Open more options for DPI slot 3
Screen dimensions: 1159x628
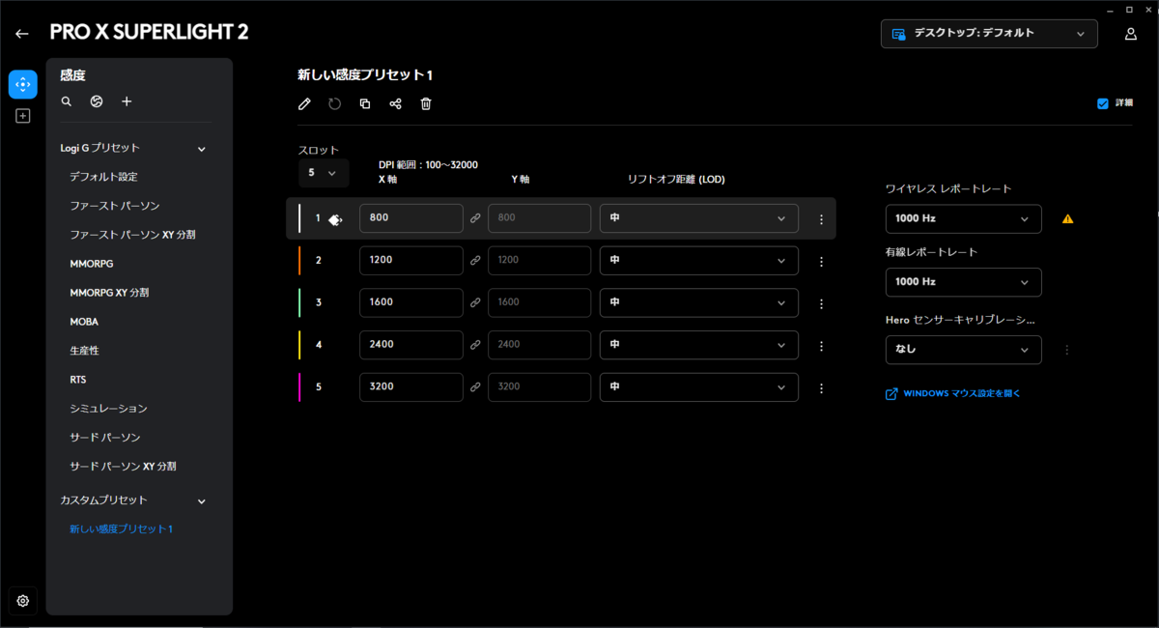[x=821, y=303]
